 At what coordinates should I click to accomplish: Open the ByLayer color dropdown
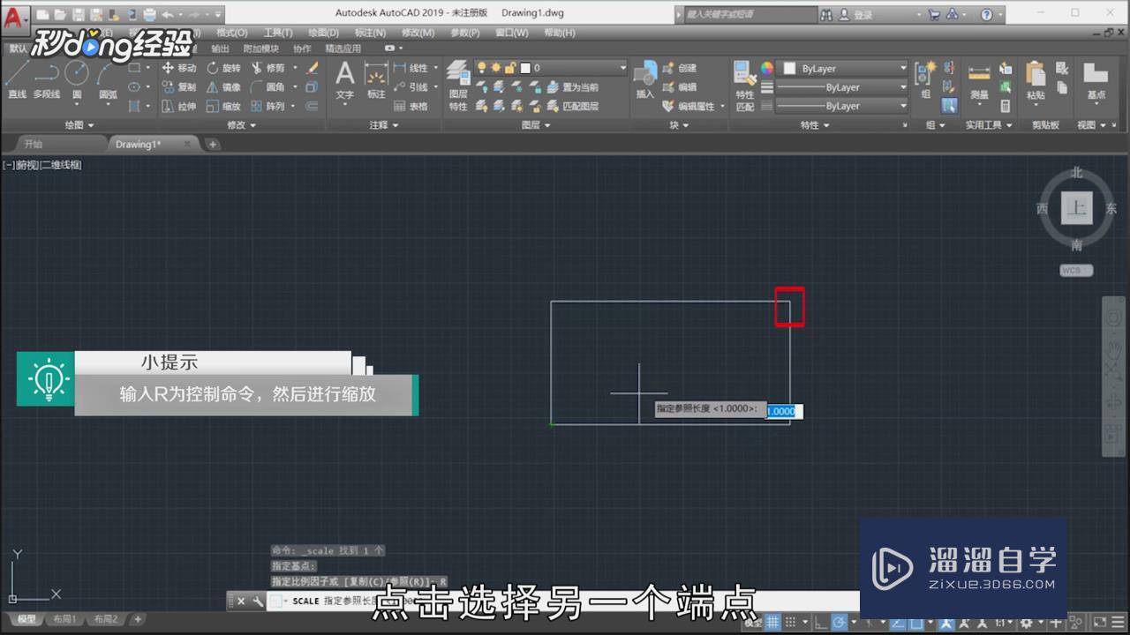[842, 68]
